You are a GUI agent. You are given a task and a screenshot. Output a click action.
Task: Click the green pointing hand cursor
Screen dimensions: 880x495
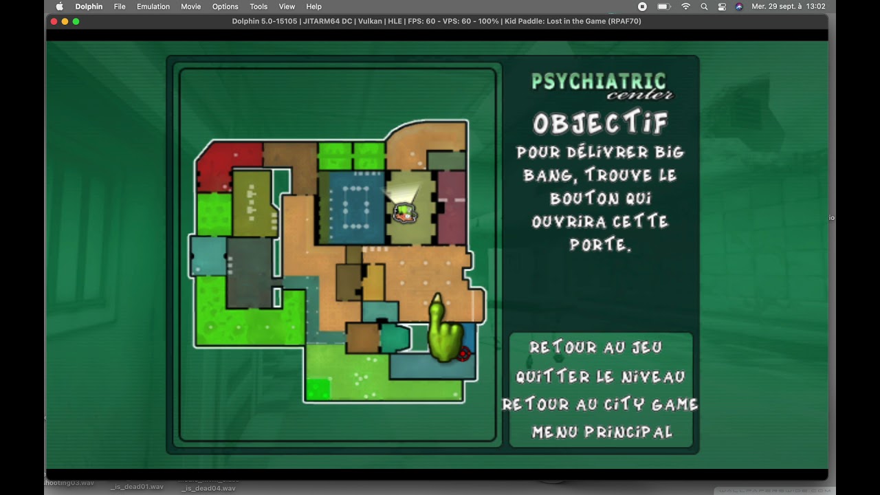pyautogui.click(x=445, y=328)
